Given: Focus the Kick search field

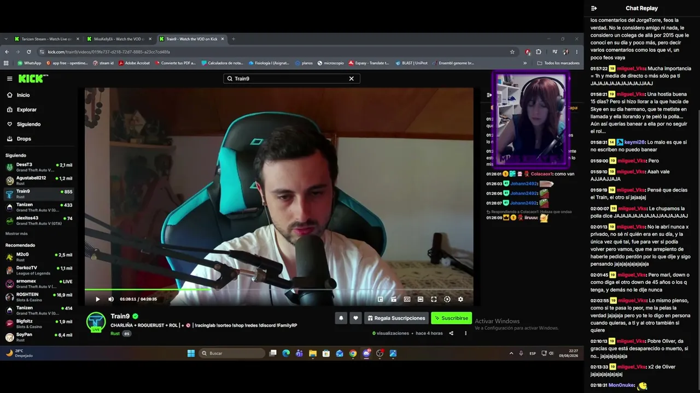Looking at the screenshot, I should pyautogui.click(x=291, y=79).
